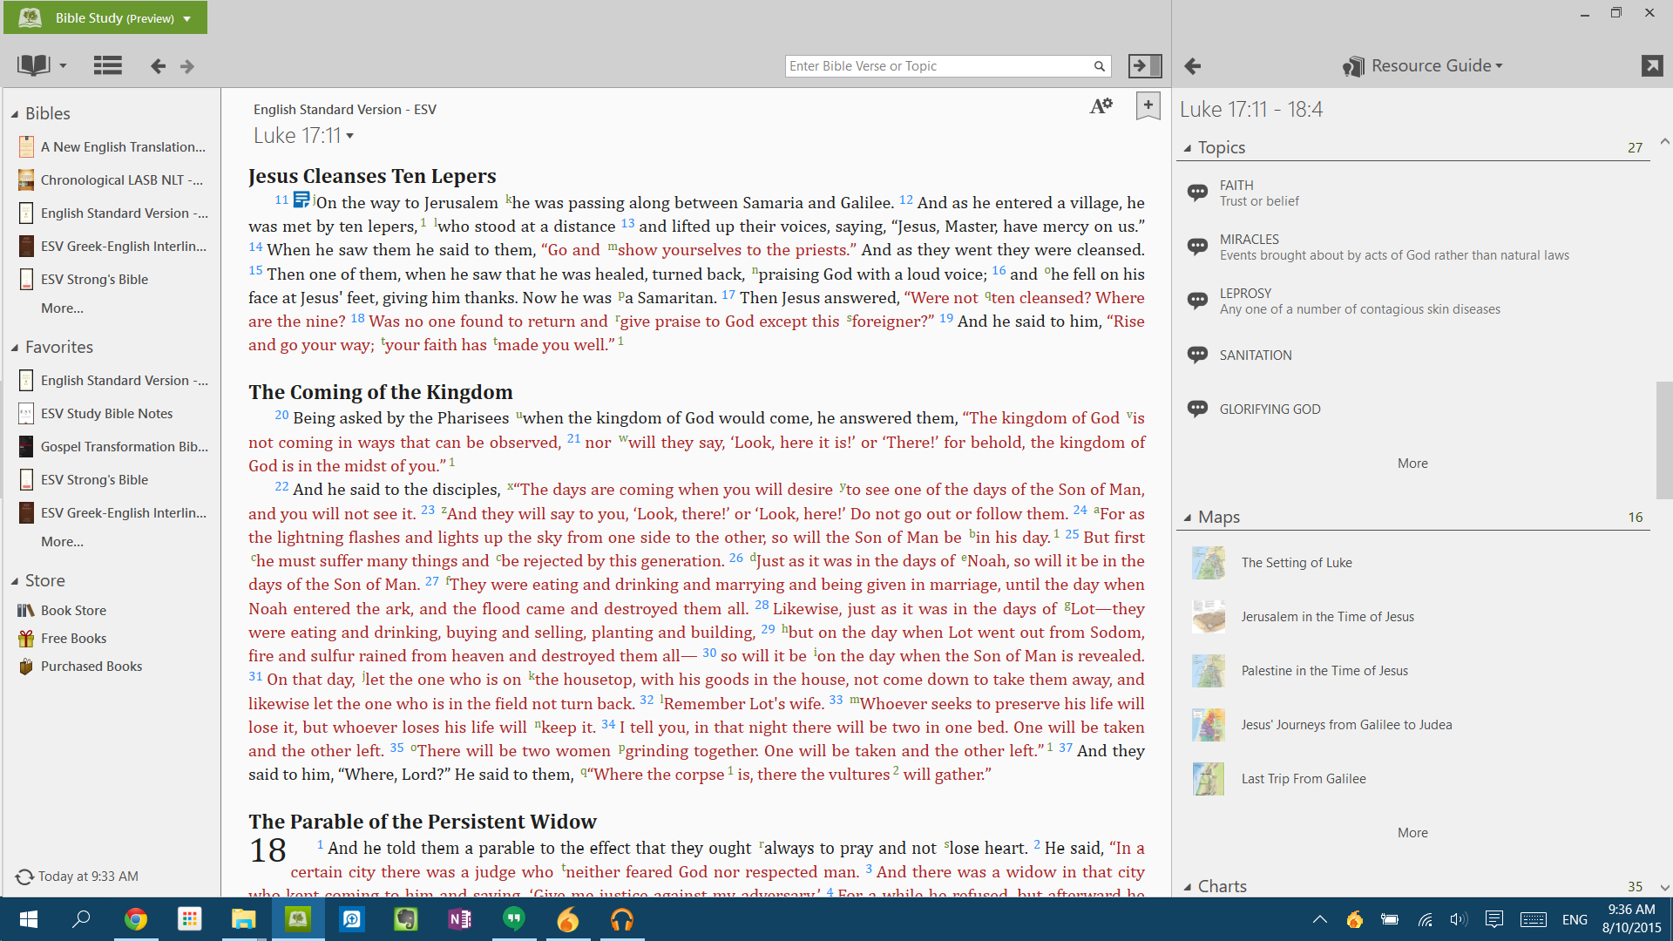This screenshot has height=941, width=1673.
Task: Open the Action Center notifications icon
Action: click(1494, 919)
